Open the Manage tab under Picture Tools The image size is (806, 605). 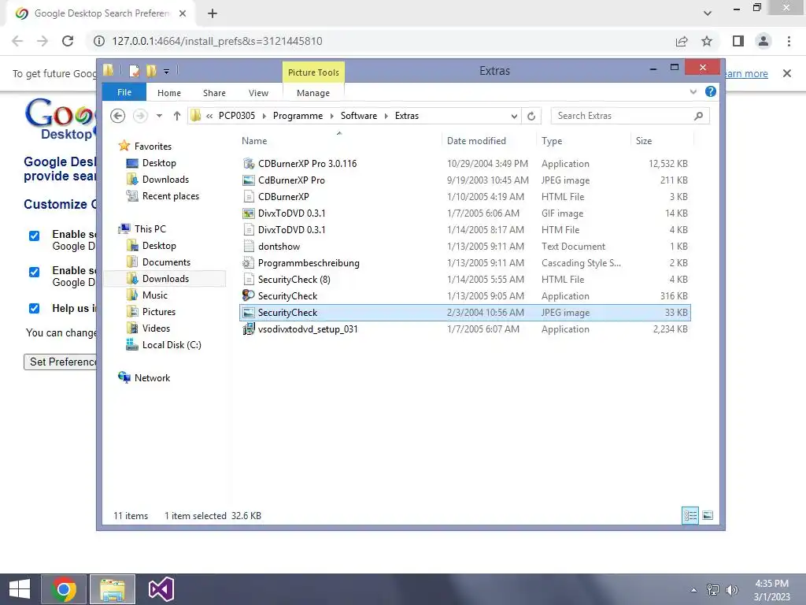(x=313, y=93)
